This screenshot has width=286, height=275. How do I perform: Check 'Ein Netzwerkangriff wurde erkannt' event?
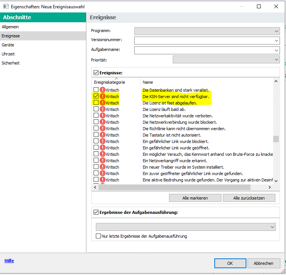pos(96,160)
